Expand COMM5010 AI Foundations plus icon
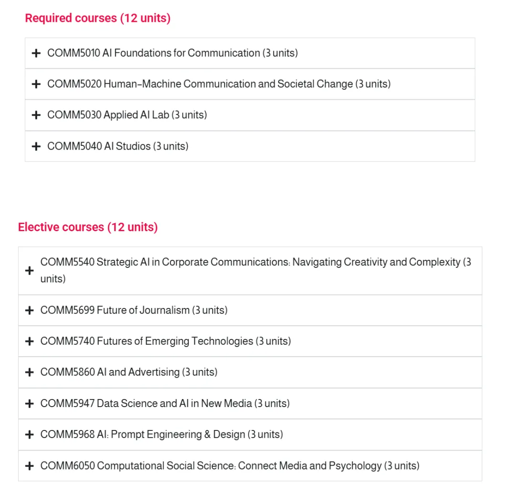This screenshot has height=491, width=515. tap(36, 53)
